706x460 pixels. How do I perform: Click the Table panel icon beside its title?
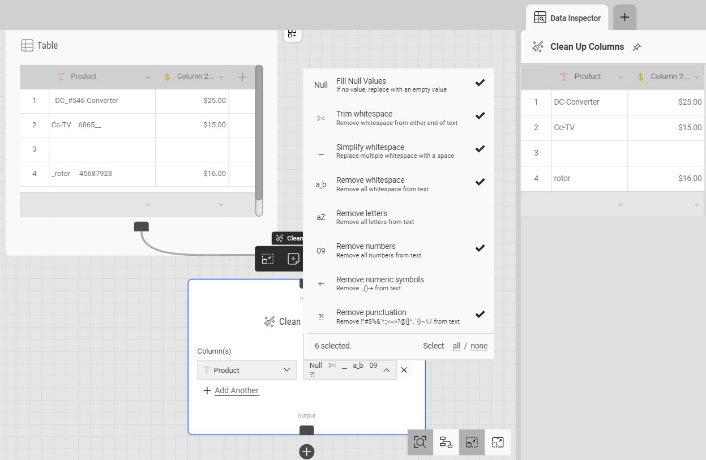[27, 45]
